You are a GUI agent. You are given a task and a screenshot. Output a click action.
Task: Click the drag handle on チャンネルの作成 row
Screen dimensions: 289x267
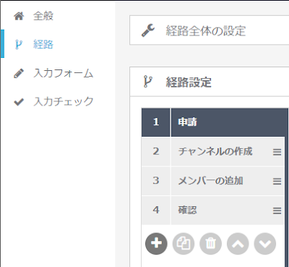point(277,152)
